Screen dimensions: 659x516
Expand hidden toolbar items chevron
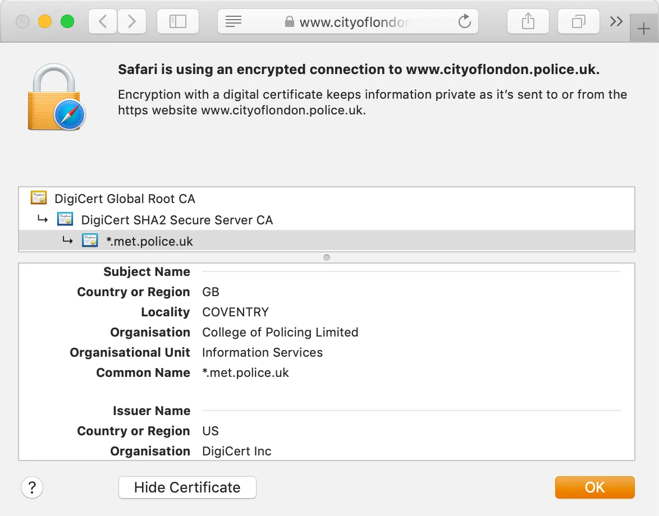616,21
